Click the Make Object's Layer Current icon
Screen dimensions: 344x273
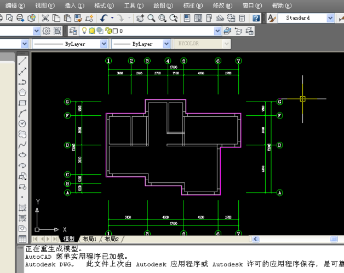227,31
